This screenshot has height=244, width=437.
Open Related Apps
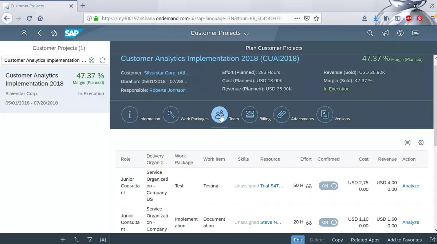point(365,240)
